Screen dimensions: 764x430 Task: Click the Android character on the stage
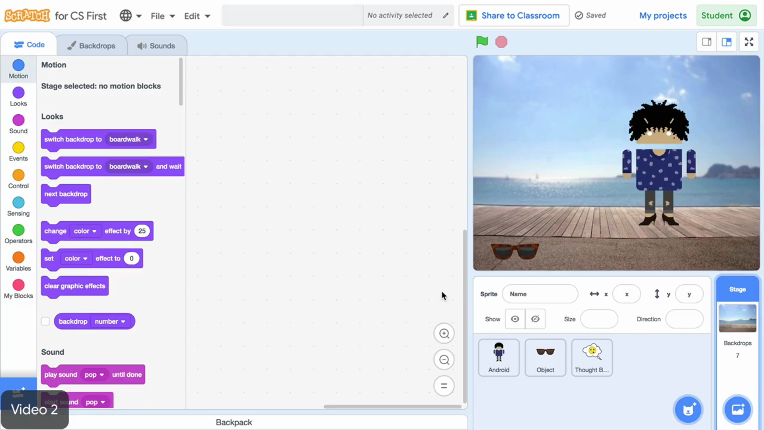659,163
